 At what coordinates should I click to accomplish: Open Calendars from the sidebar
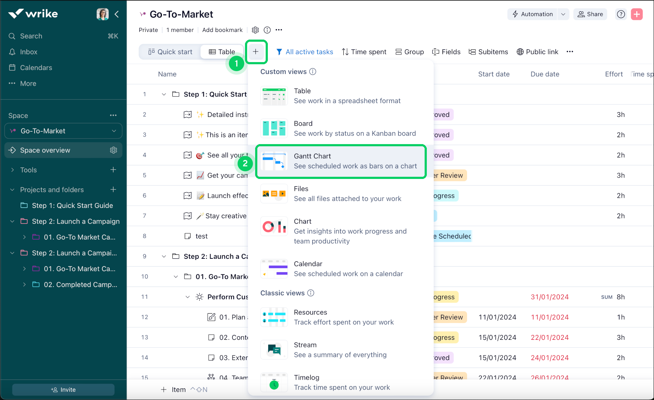36,68
